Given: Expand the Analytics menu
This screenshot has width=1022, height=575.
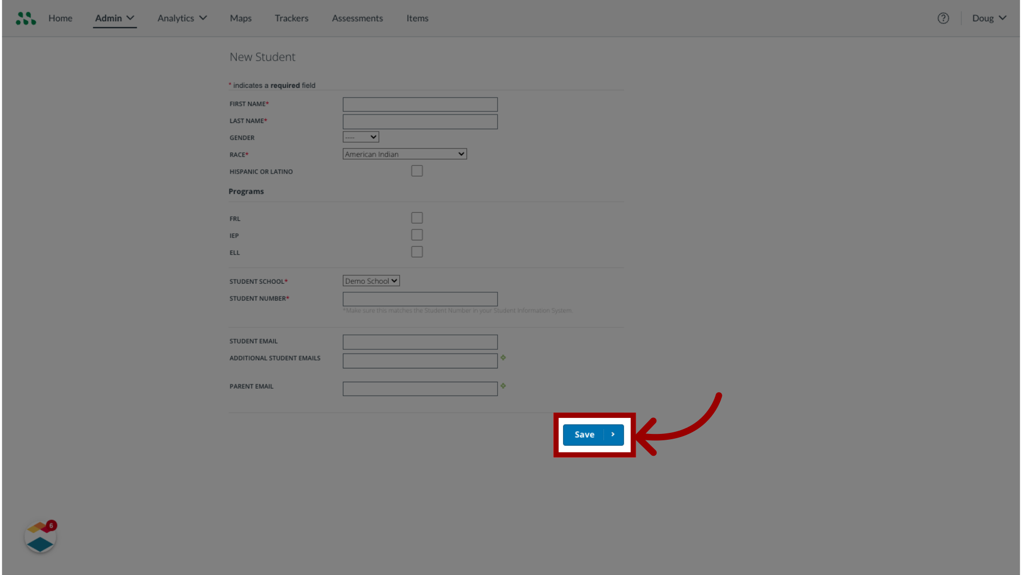Looking at the screenshot, I should (182, 18).
